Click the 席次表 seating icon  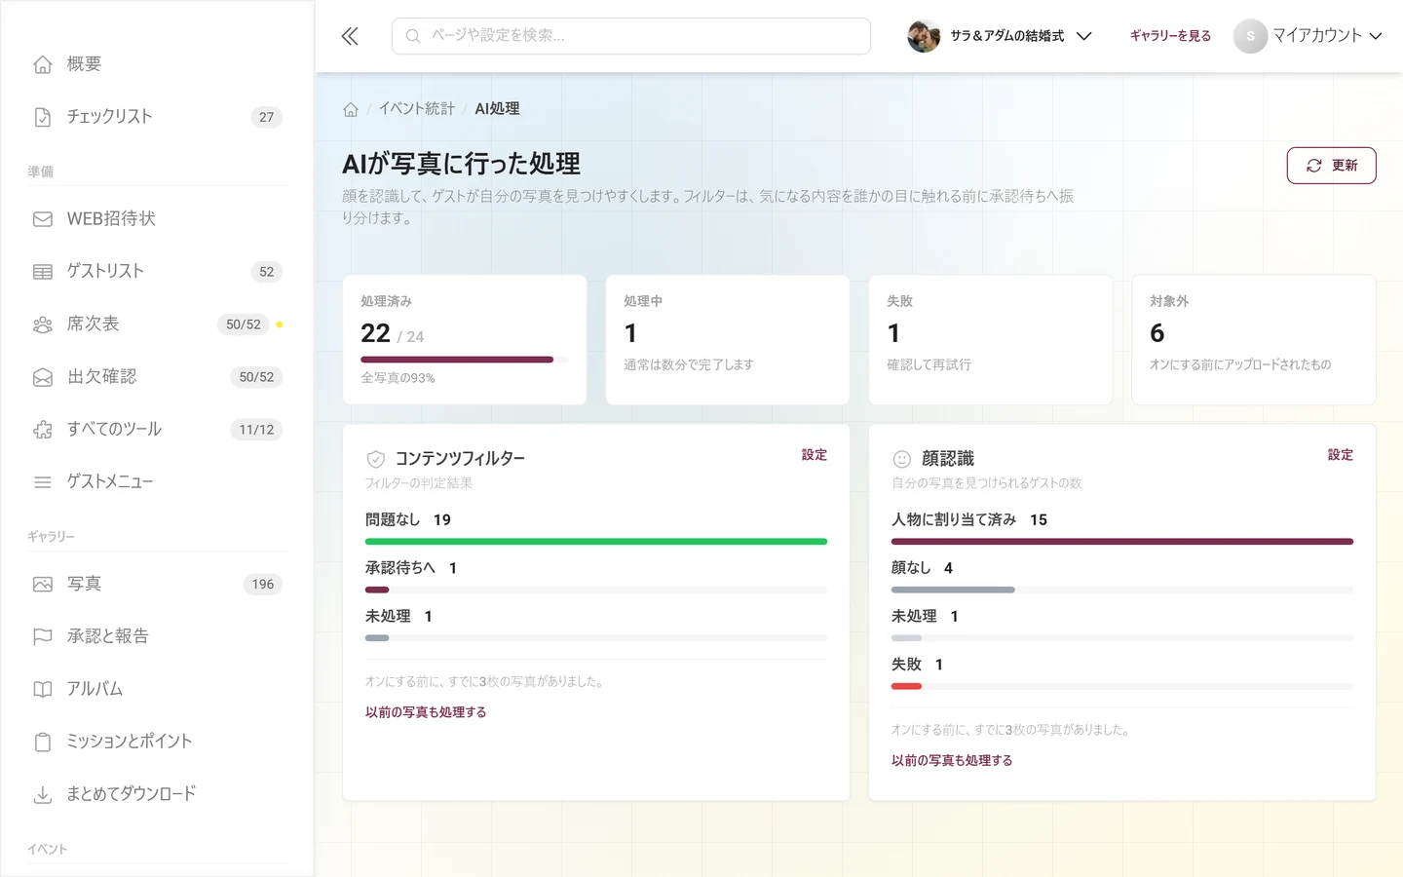click(x=43, y=324)
